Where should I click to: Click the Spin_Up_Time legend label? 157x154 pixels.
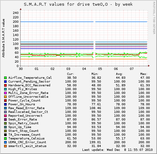click(x=20, y=127)
